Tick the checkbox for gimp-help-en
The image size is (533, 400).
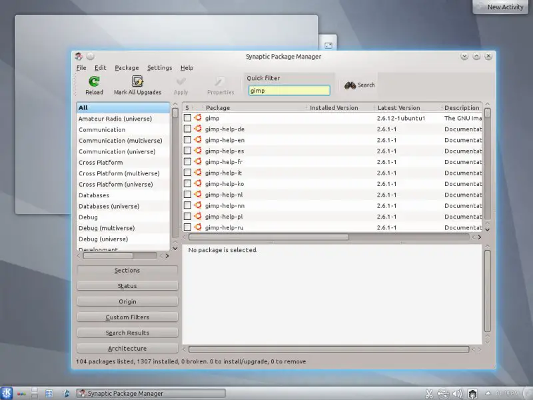click(x=187, y=139)
